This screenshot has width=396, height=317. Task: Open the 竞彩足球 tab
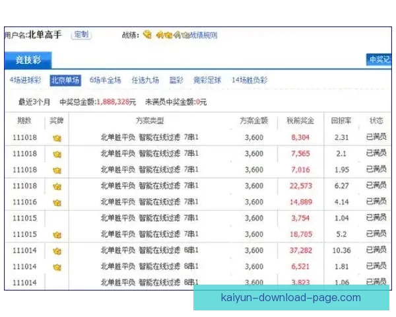(207, 80)
